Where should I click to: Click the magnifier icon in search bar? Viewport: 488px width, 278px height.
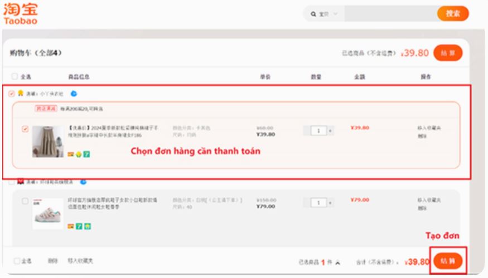(x=313, y=14)
